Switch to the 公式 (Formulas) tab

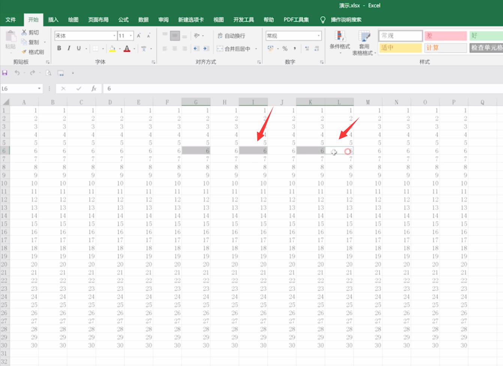[123, 19]
